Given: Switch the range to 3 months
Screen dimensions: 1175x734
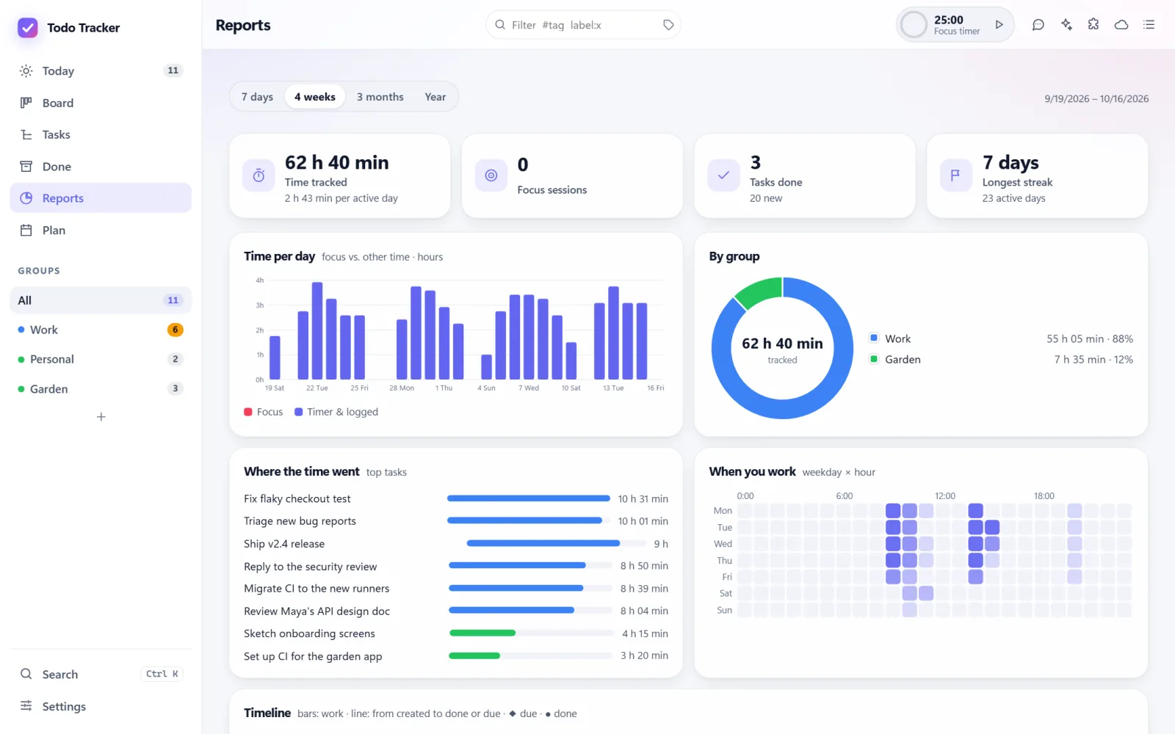Looking at the screenshot, I should [x=380, y=97].
